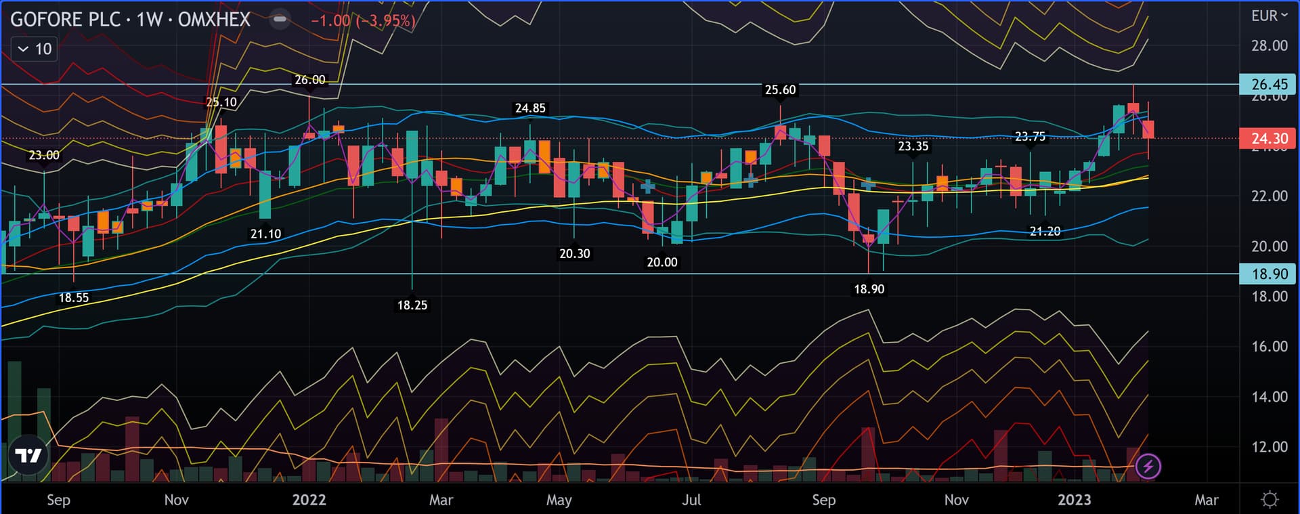Click the 2022 label on time axis

309,500
